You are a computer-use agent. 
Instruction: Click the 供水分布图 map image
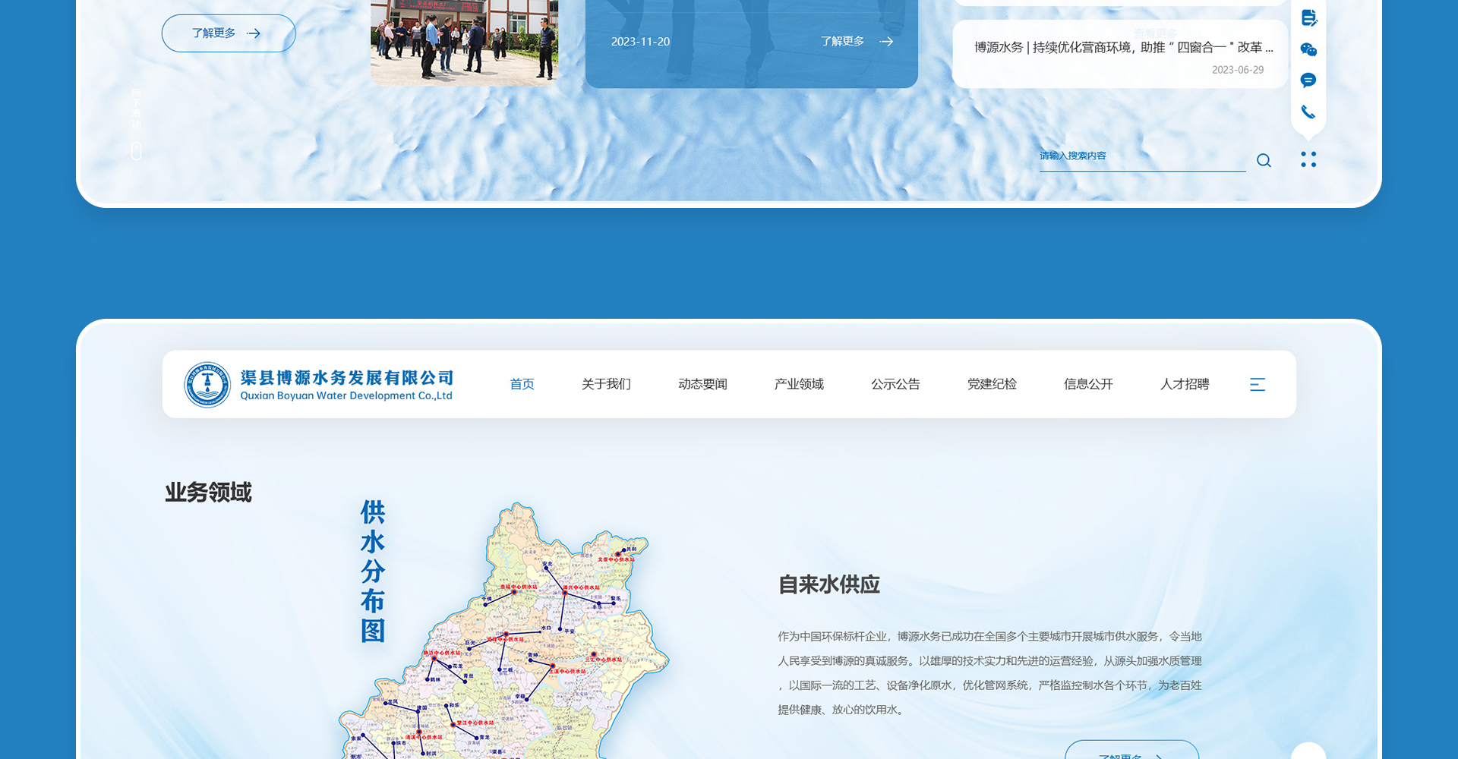(x=504, y=630)
